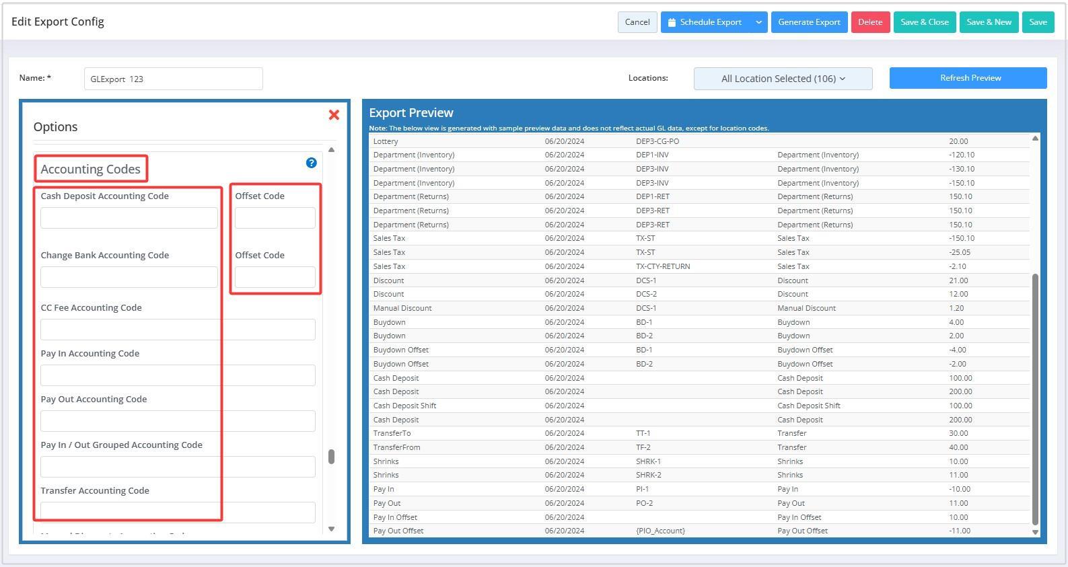Expand the All Location Selected dropdown
Viewport: 1068px width, 567px height.
783,79
